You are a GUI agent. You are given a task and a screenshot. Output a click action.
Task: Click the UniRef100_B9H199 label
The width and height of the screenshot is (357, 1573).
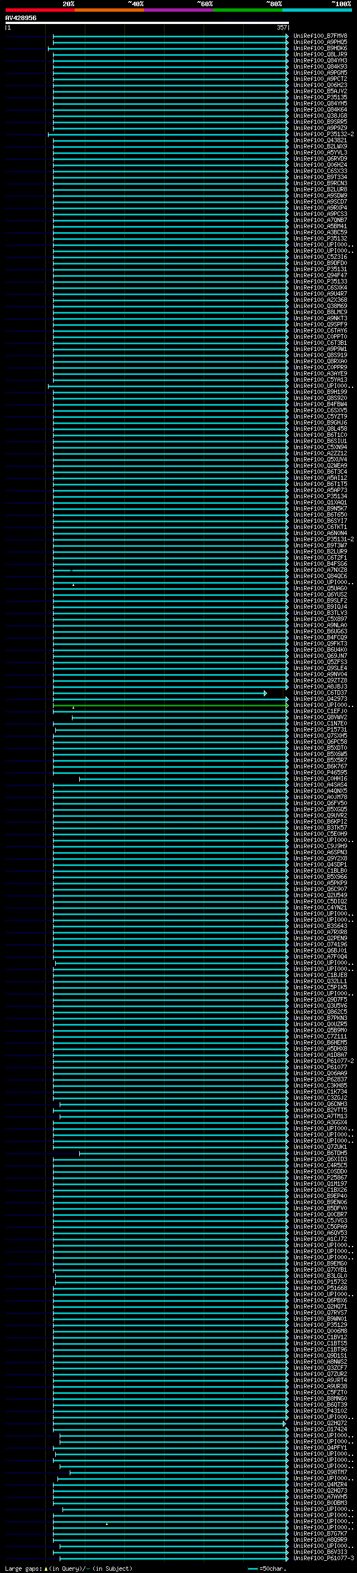[x=320, y=392]
